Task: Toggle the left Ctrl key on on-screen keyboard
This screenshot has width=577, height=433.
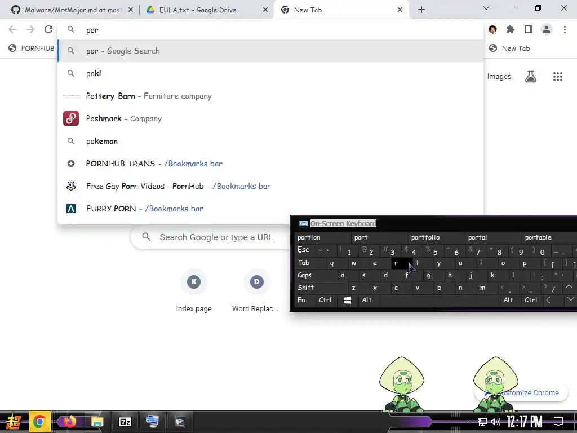Action: (x=326, y=300)
